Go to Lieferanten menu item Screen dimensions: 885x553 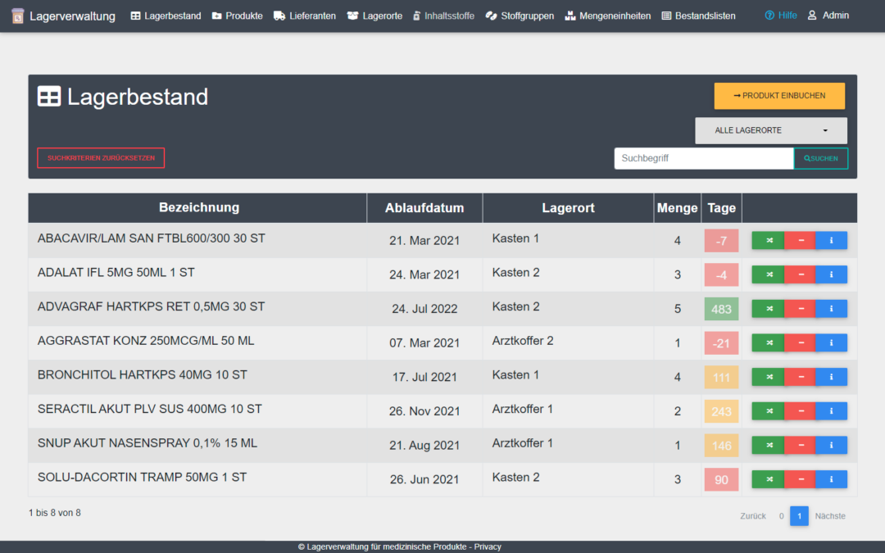(305, 16)
